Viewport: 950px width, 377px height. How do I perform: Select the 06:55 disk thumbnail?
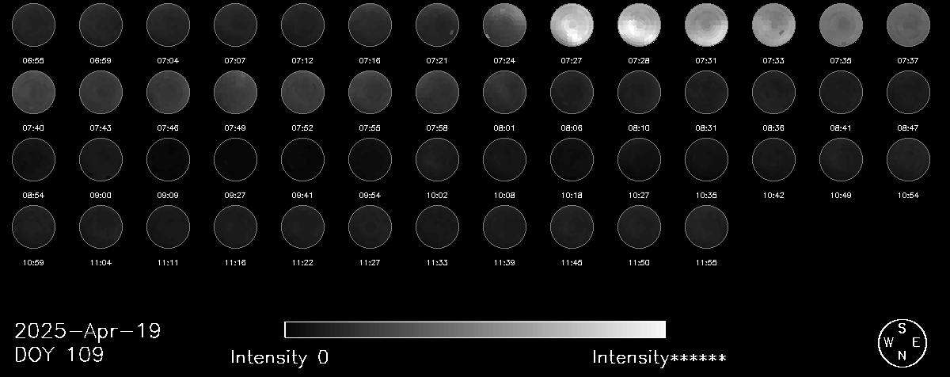point(34,25)
